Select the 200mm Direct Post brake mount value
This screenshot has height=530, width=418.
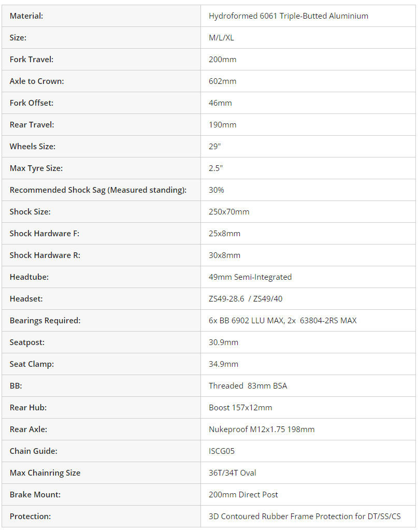(243, 495)
